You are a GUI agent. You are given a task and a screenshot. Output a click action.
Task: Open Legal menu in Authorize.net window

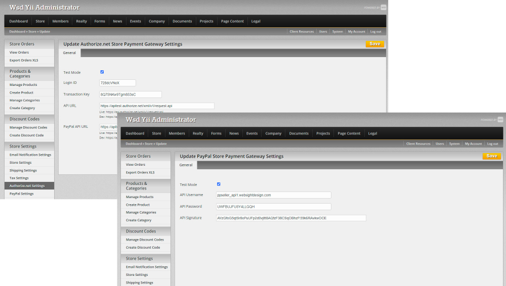[x=256, y=21]
